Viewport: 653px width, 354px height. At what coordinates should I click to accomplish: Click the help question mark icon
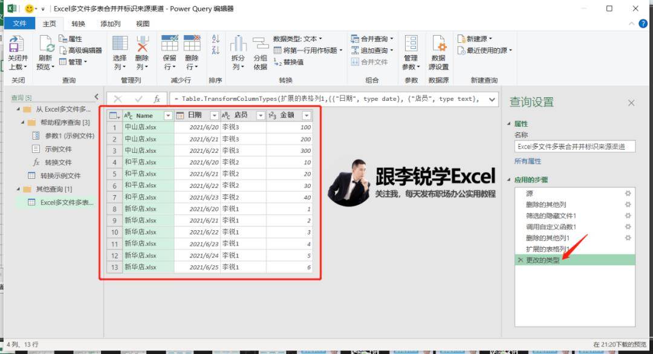643,24
